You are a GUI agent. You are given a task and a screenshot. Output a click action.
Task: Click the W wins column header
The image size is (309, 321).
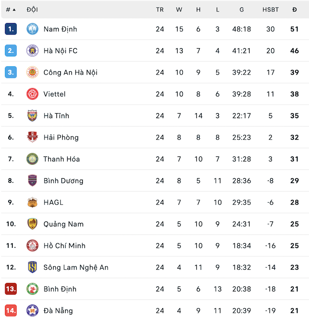coord(179,10)
